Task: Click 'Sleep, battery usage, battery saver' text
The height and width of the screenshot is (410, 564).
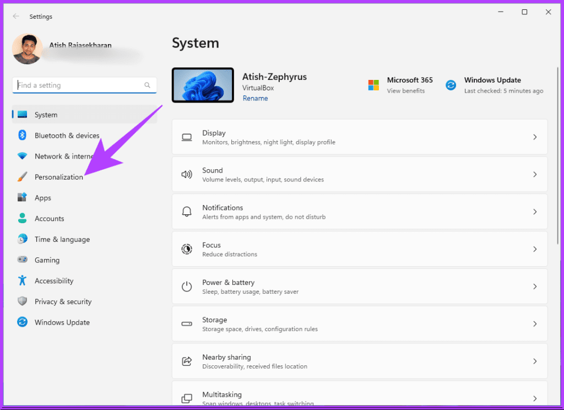Action: (251, 292)
